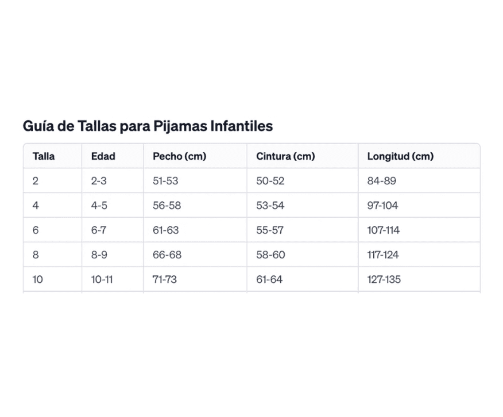Image resolution: width=503 pixels, height=417 pixels.
Task: Click the 117-124 length cell
Action: coord(383,255)
